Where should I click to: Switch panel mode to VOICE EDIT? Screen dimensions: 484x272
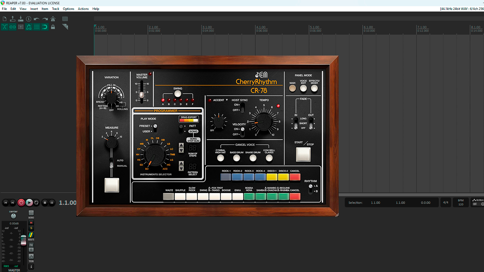coord(303,89)
